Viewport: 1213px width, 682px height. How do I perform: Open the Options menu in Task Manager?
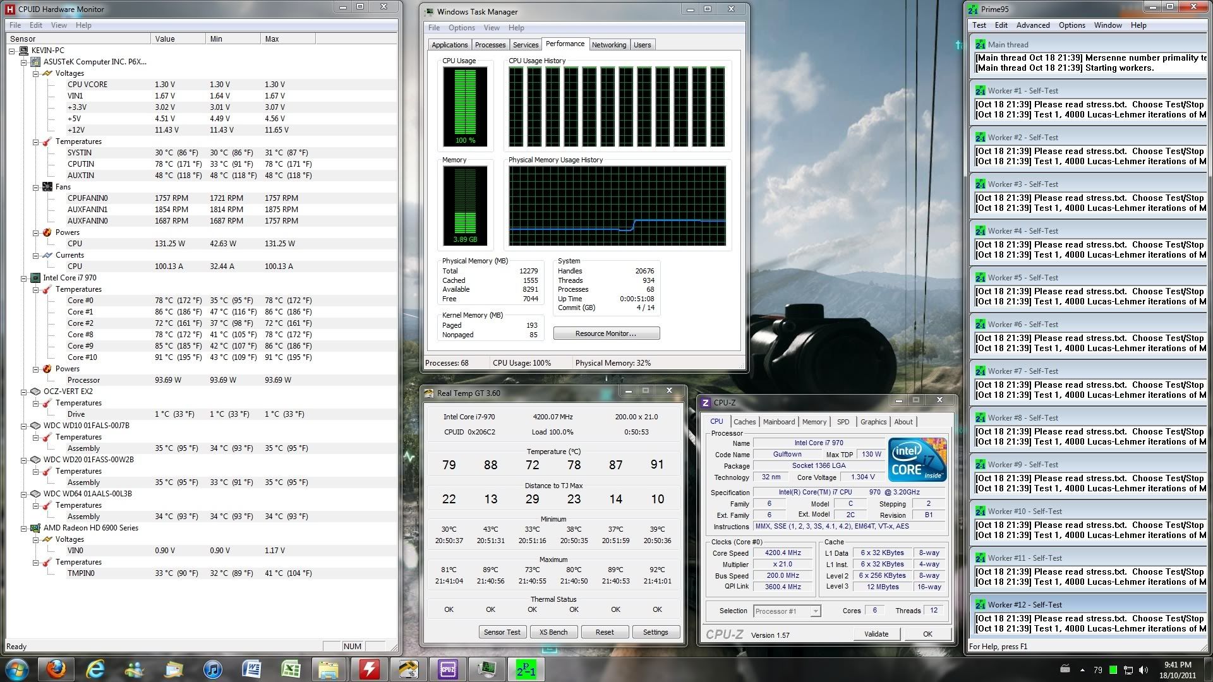click(x=462, y=28)
